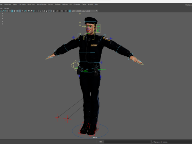The height and width of the screenshot is (144, 192).
Task: Toggle X-Ray Active Components icon
Action: (47, 11)
